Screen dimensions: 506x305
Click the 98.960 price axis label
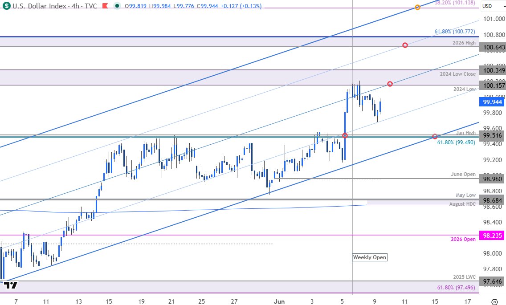493,179
